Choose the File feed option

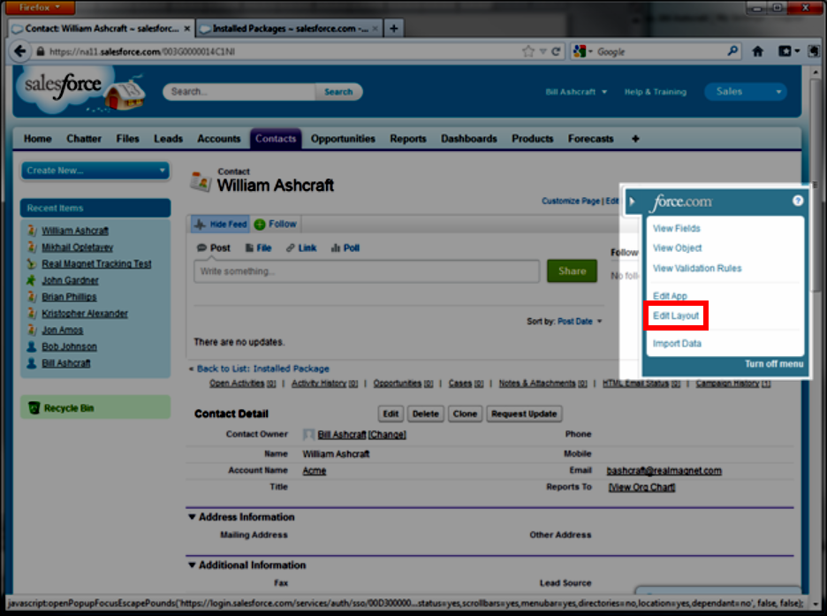coord(258,247)
